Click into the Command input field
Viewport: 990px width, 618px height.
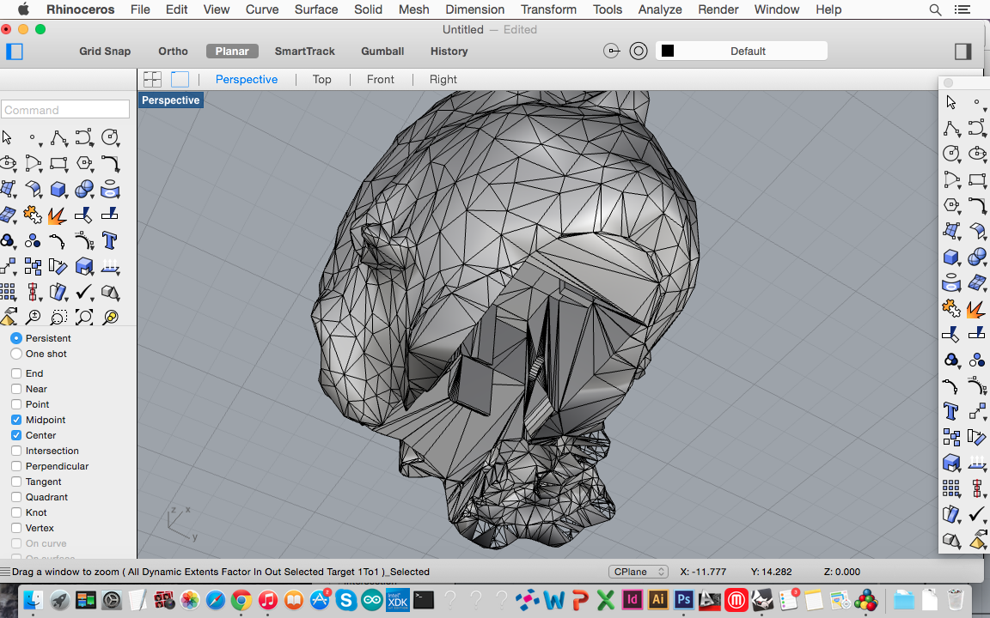point(65,110)
